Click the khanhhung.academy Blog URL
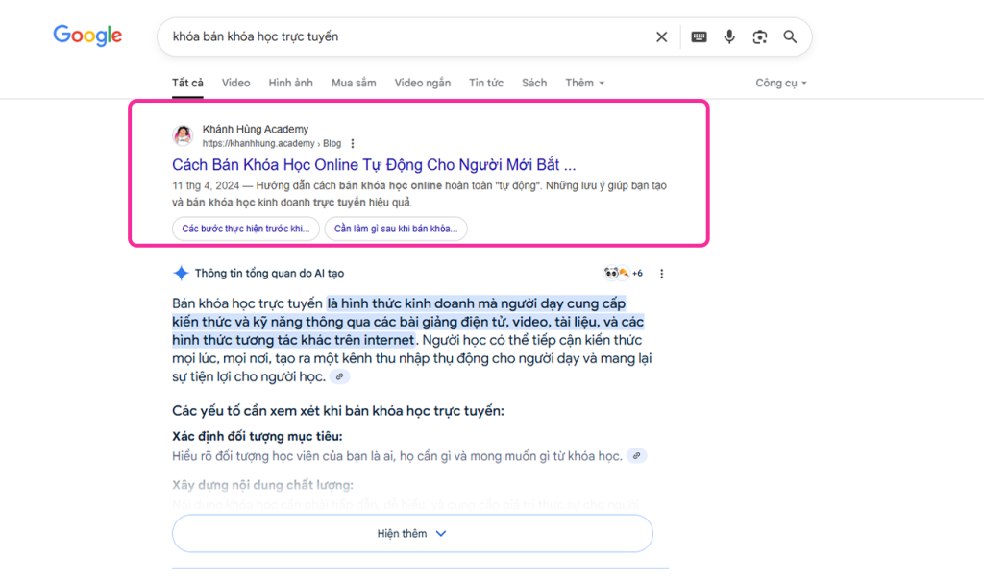The width and height of the screenshot is (984, 581). (x=272, y=144)
